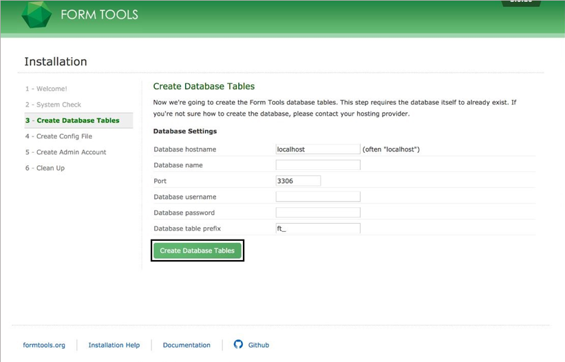Click the Form Tools green gem logo
This screenshot has height=362, width=565.
[x=36, y=14]
